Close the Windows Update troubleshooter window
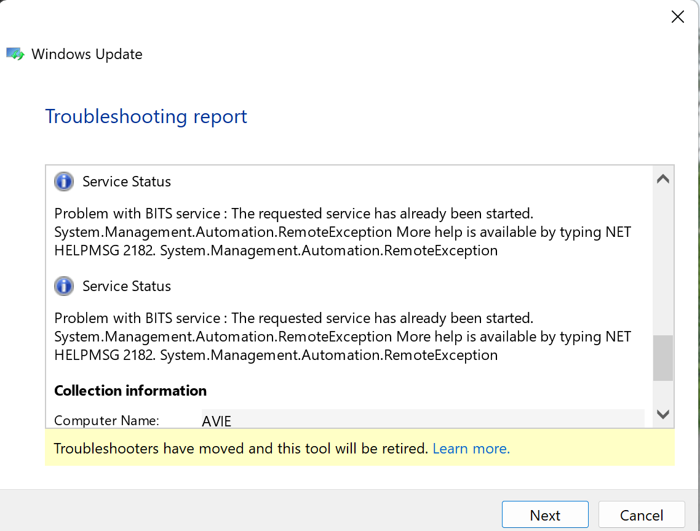The width and height of the screenshot is (700, 531). (677, 17)
